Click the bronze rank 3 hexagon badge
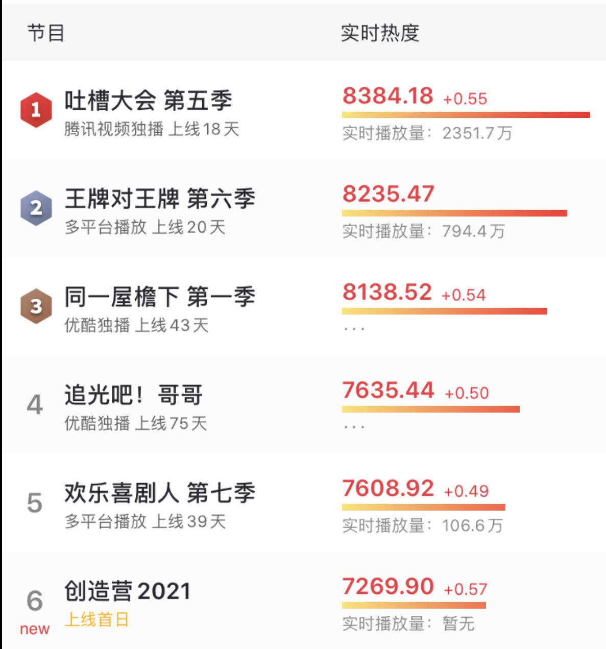 (36, 306)
